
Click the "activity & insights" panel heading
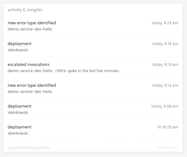25,10
